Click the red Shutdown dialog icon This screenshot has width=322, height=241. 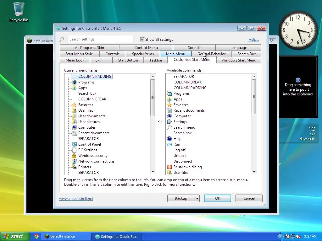[x=169, y=167]
